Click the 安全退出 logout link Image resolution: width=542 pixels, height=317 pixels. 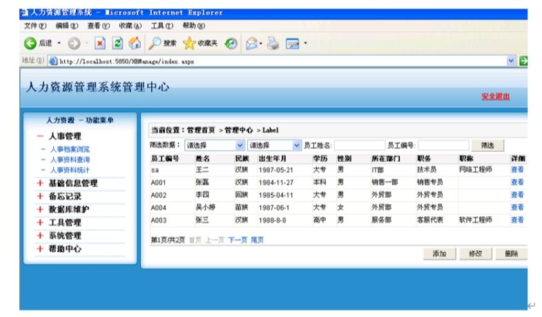(x=496, y=97)
